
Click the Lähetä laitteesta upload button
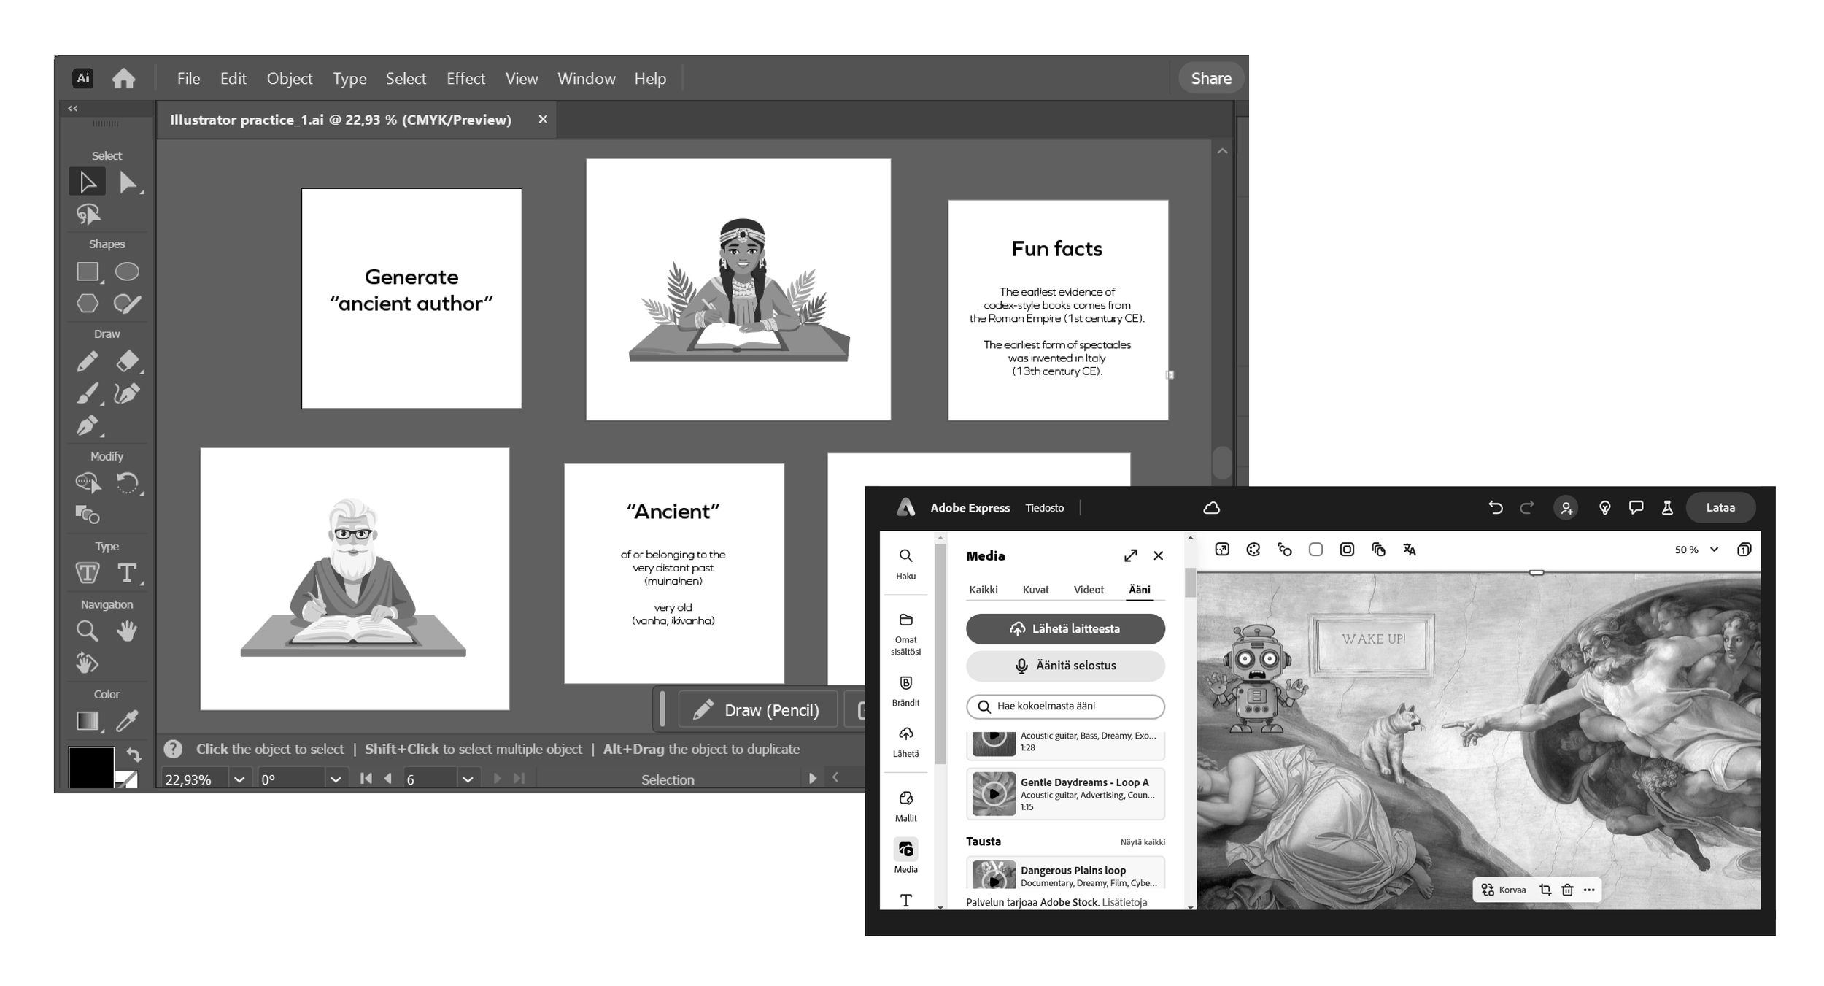pos(1065,629)
